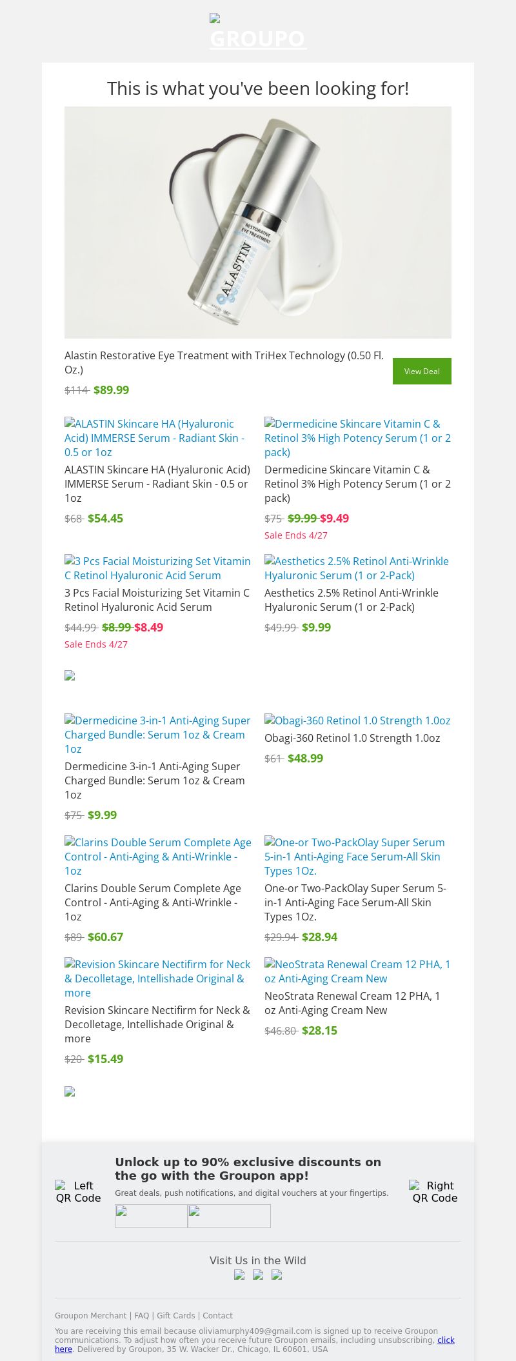Open the Alastin eye treatment hero image

(258, 223)
